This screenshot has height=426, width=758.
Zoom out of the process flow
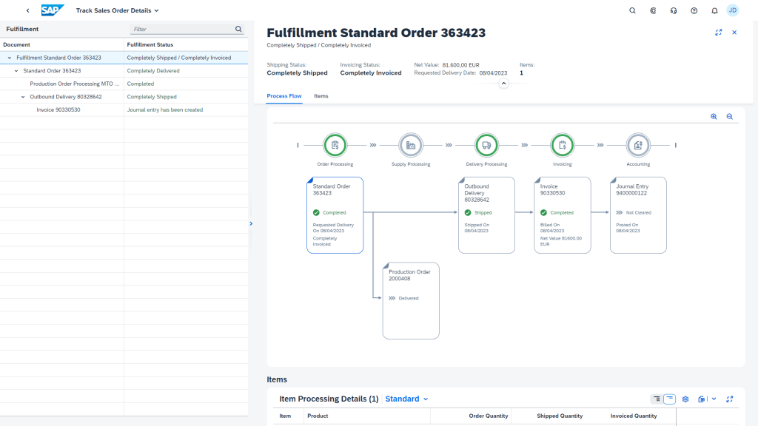coord(729,116)
